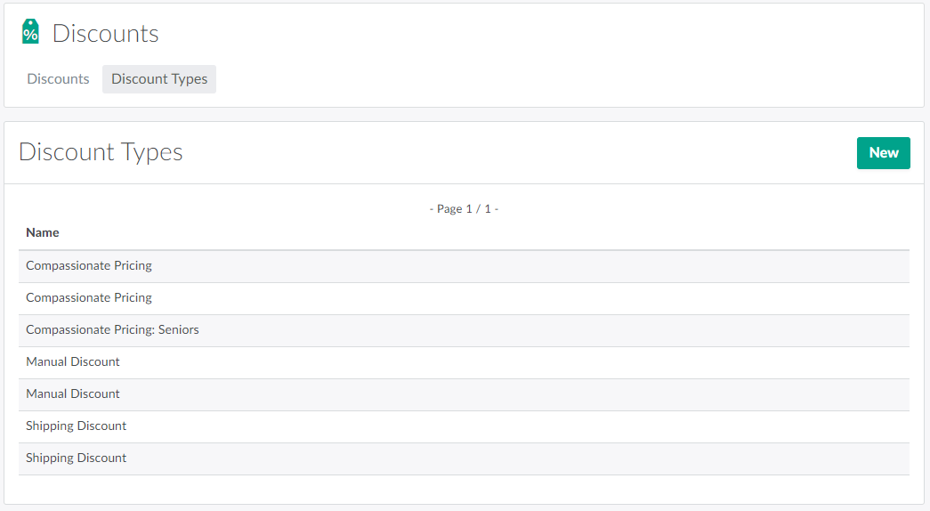
Task: Create a new discount type with New
Action: 883,153
